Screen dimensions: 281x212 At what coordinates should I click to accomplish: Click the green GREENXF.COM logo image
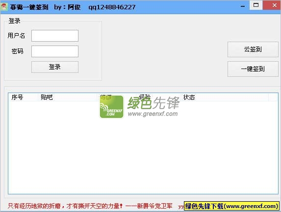pyautogui.click(x=111, y=107)
